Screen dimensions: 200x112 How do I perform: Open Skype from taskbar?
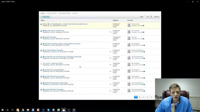pos(48,110)
